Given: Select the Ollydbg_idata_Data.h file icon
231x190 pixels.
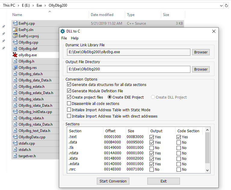Looking at the screenshot, I should 15,106.
